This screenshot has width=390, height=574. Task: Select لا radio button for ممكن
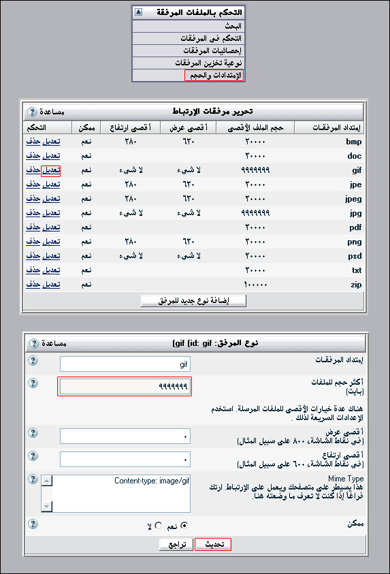(158, 526)
